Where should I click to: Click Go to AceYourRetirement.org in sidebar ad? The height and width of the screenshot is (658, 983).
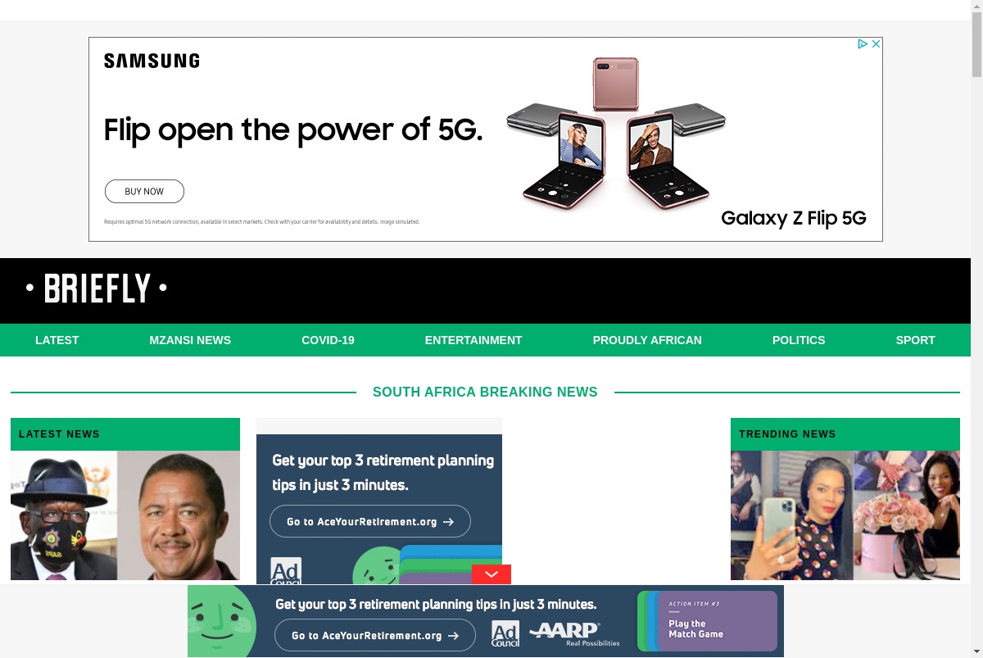tap(370, 521)
